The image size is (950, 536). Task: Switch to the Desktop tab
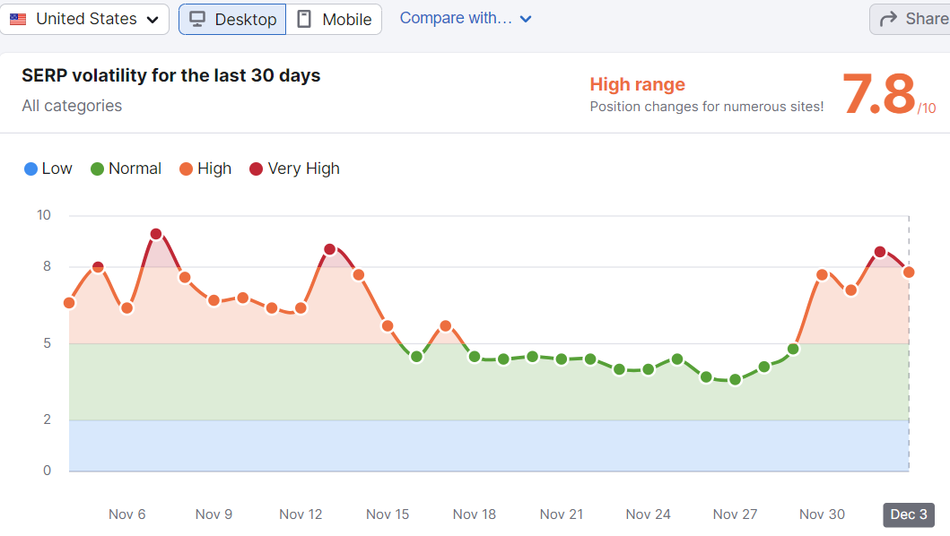pyautogui.click(x=232, y=19)
